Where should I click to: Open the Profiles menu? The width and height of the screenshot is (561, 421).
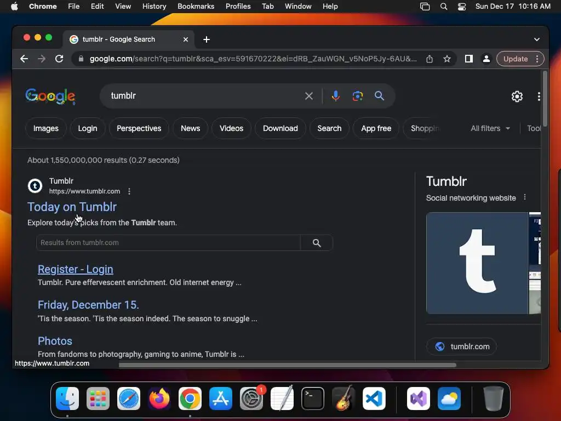(238, 7)
